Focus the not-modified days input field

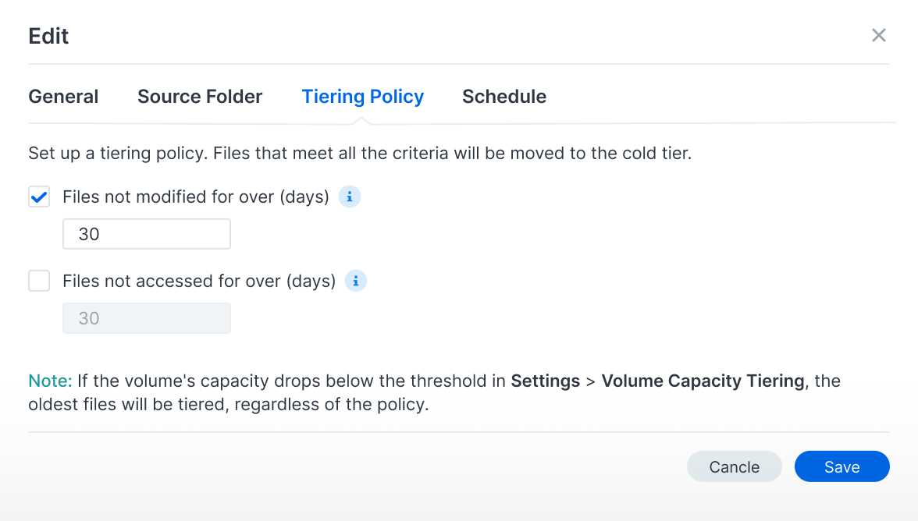[147, 234]
